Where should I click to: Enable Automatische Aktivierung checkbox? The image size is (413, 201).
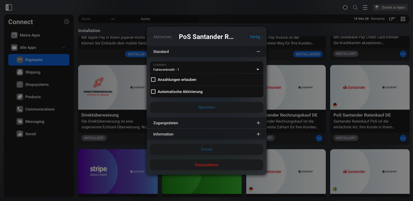153,92
